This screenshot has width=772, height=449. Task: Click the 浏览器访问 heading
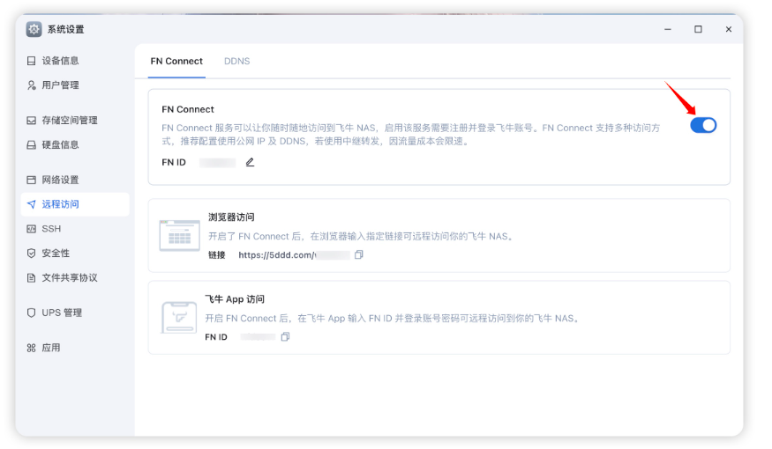pyautogui.click(x=231, y=217)
